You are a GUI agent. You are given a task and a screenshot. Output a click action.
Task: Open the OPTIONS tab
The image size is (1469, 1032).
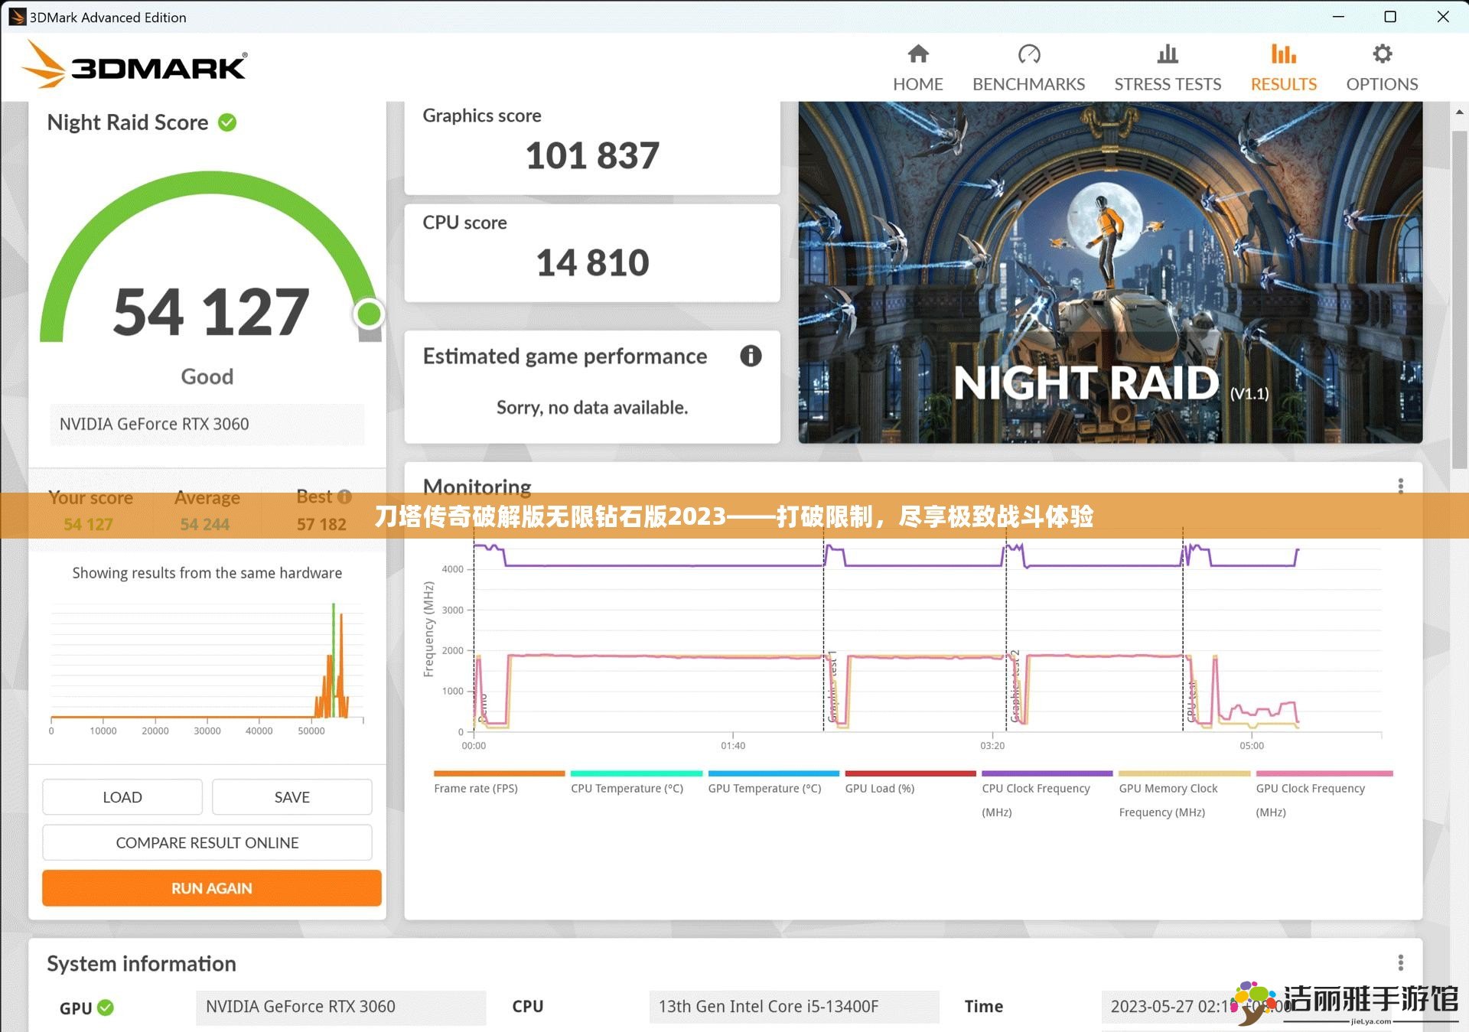click(1382, 68)
